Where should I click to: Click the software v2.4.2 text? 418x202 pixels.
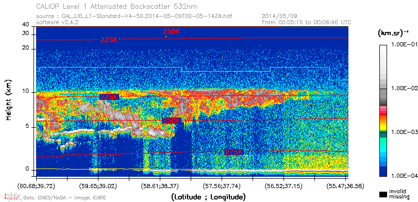(57, 22)
